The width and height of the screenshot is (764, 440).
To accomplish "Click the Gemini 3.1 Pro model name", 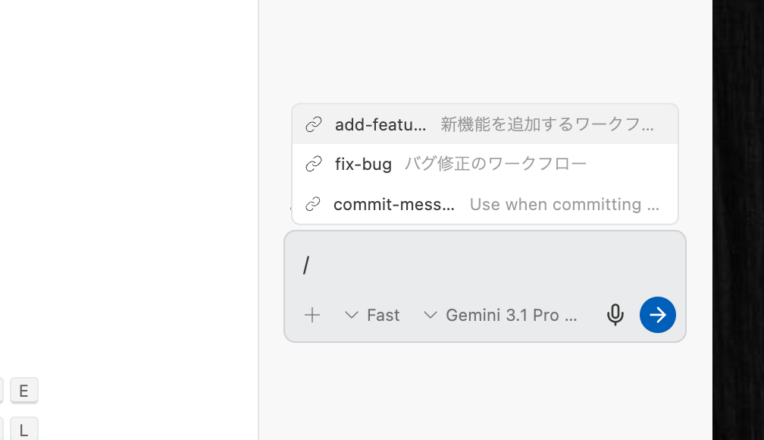I will coord(511,315).
